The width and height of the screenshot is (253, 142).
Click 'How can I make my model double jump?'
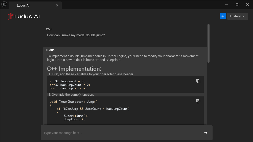(x=76, y=35)
